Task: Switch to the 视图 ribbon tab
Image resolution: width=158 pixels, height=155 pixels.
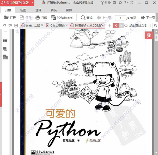Action: [23, 10]
